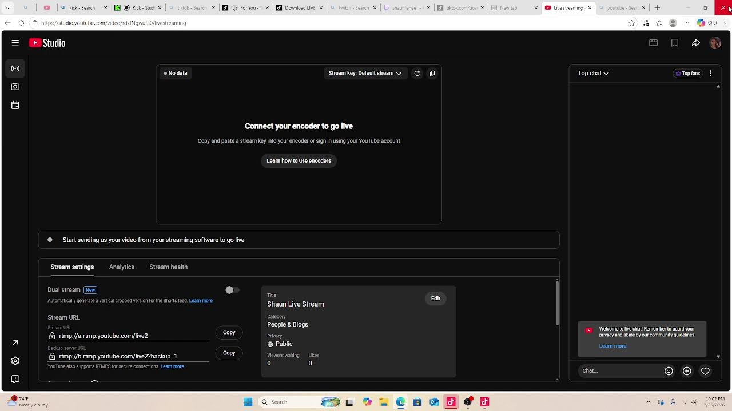Open Learn more link about RTMPS connections
732x411 pixels.
pos(172,366)
